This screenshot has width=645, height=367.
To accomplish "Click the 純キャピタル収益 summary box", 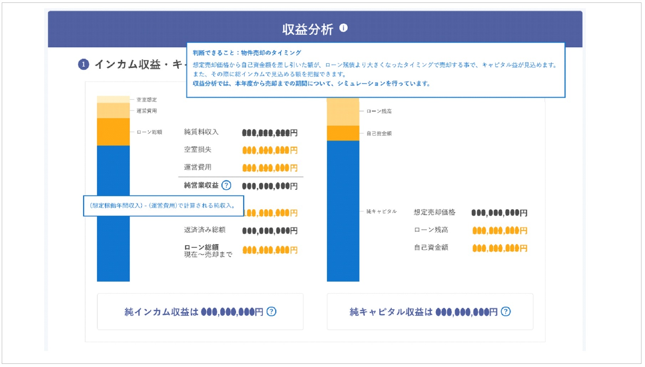I will click(430, 312).
